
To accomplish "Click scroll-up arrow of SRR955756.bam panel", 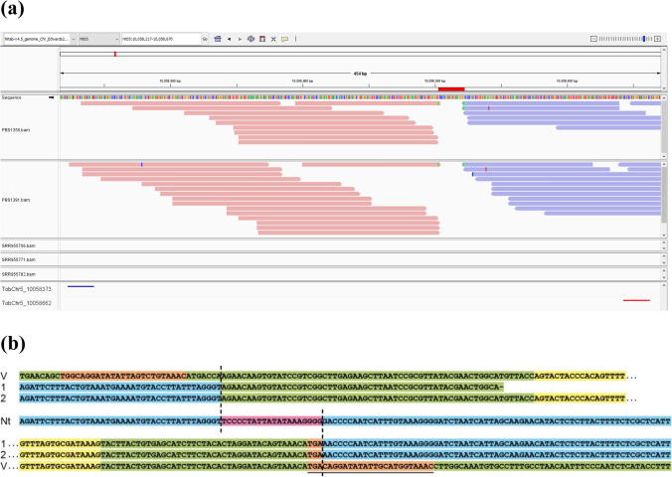I will click(x=664, y=242).
